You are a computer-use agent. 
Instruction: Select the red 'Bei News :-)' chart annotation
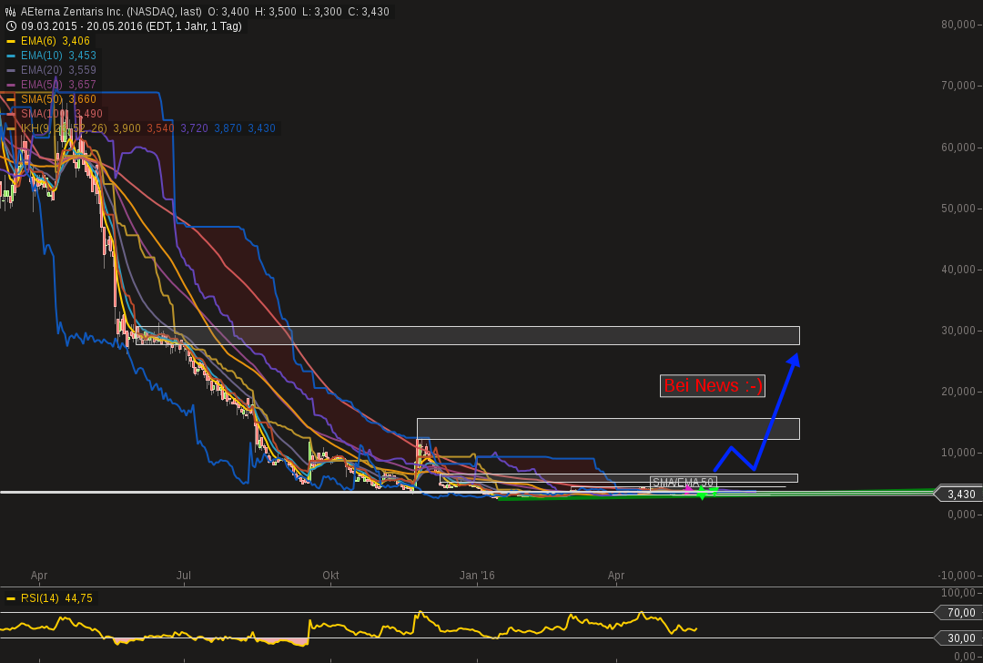pos(713,386)
